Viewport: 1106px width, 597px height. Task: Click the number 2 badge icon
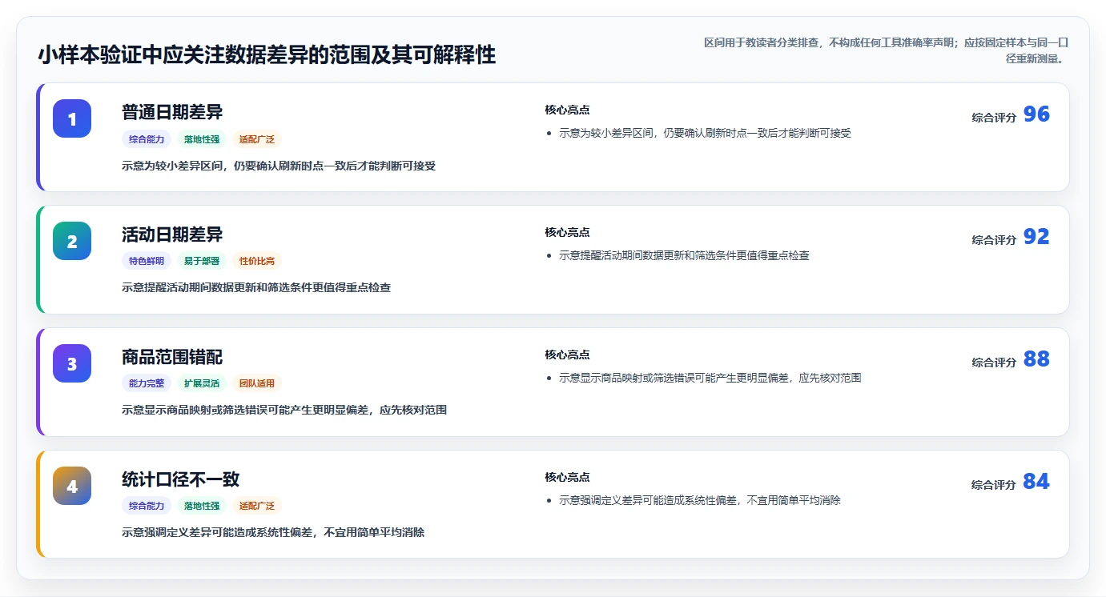tap(72, 241)
